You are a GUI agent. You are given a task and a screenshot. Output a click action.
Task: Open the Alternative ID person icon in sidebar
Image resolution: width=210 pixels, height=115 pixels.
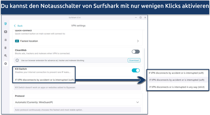pyautogui.click(x=5, y=32)
